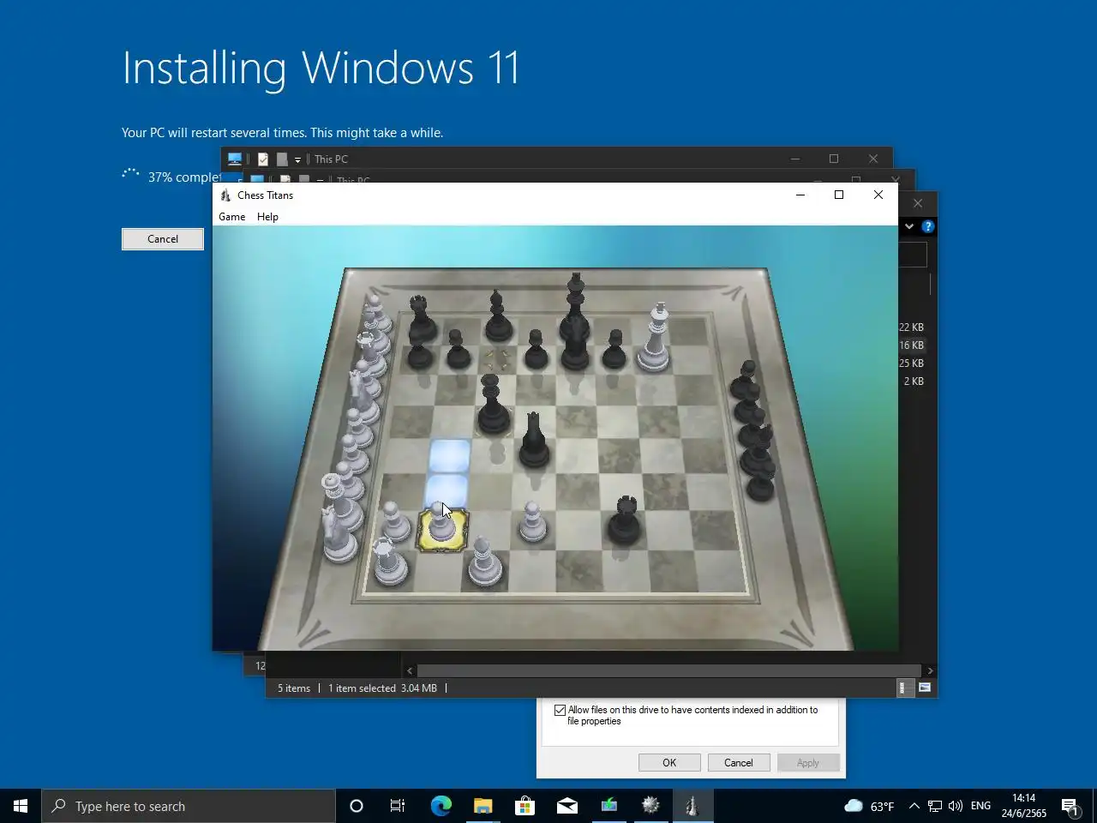The height and width of the screenshot is (823, 1097).
Task: Expand the Explorer ribbon with the chevron
Action: tap(909, 226)
